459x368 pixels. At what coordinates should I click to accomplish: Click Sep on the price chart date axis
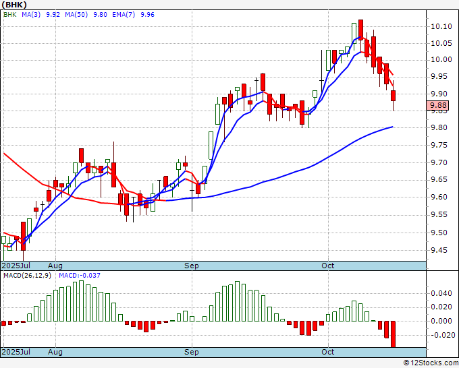pos(192,266)
